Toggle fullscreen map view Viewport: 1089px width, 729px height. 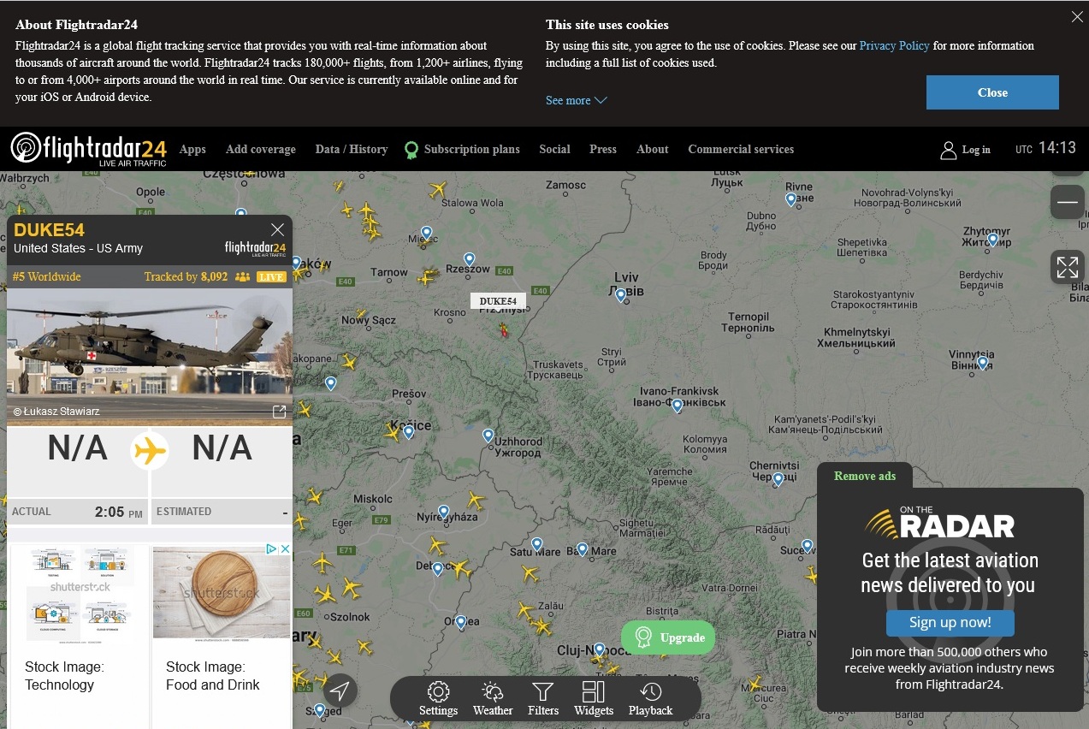[1067, 267]
